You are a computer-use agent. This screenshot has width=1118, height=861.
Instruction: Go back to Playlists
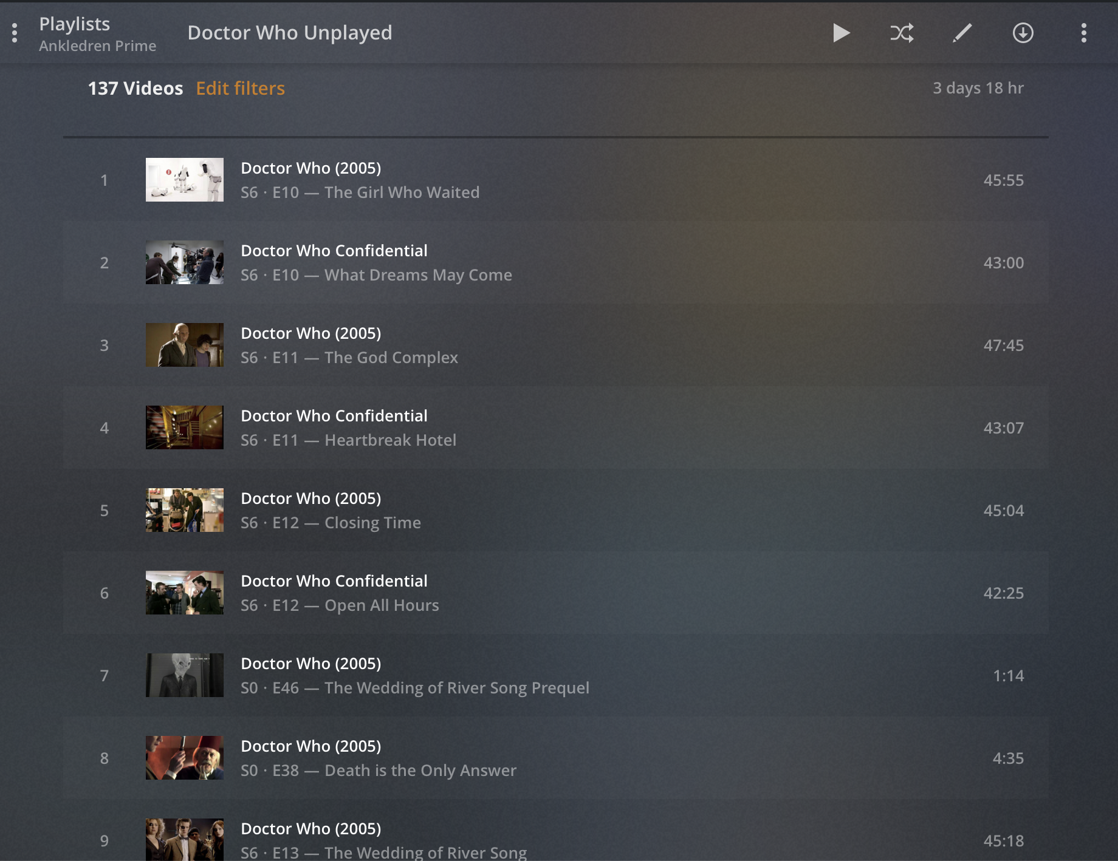(75, 24)
